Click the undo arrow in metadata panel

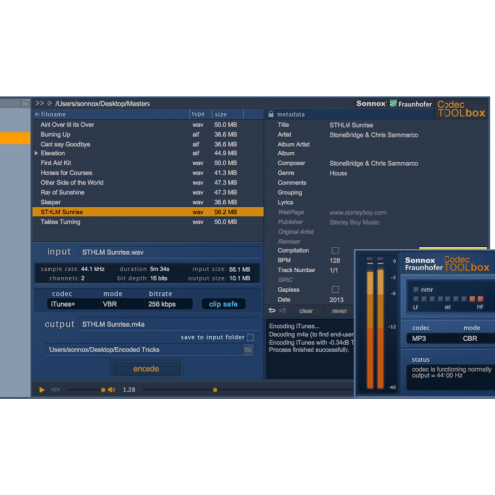click(272, 311)
